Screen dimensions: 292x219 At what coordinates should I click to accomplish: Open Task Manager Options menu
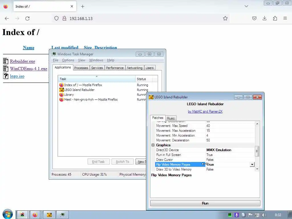pyautogui.click(x=68, y=60)
